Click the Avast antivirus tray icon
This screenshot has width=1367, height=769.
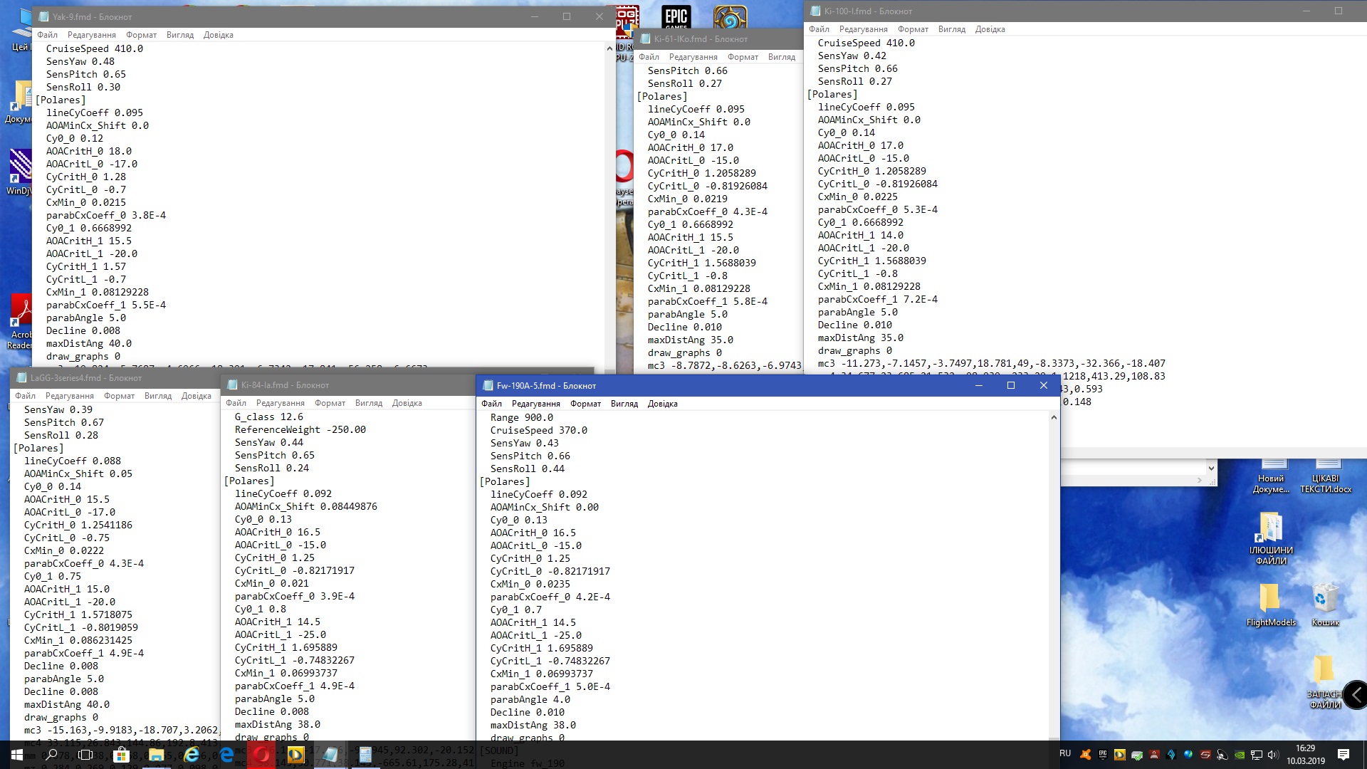(x=1085, y=755)
